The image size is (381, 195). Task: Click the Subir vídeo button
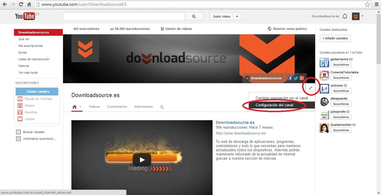[222, 17]
